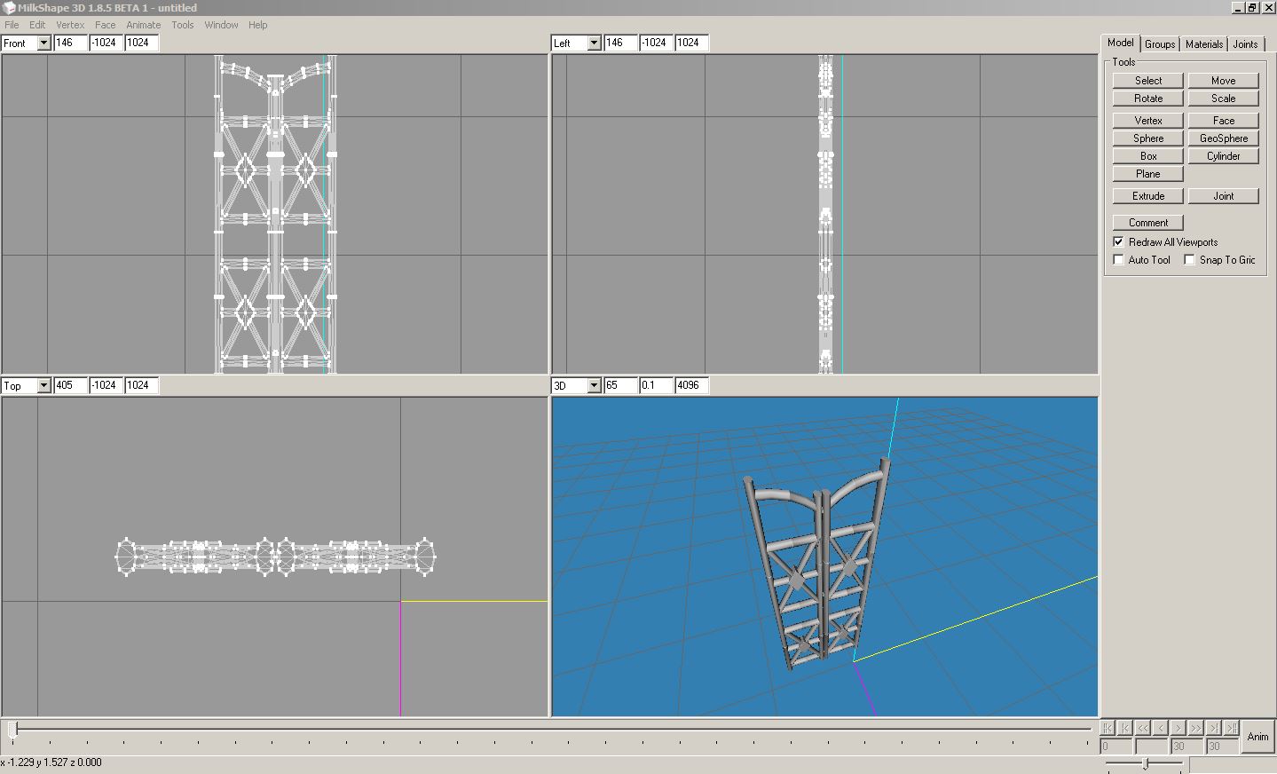Click the jump-to-last-frame playback button
1277x774 pixels.
[x=1232, y=728]
